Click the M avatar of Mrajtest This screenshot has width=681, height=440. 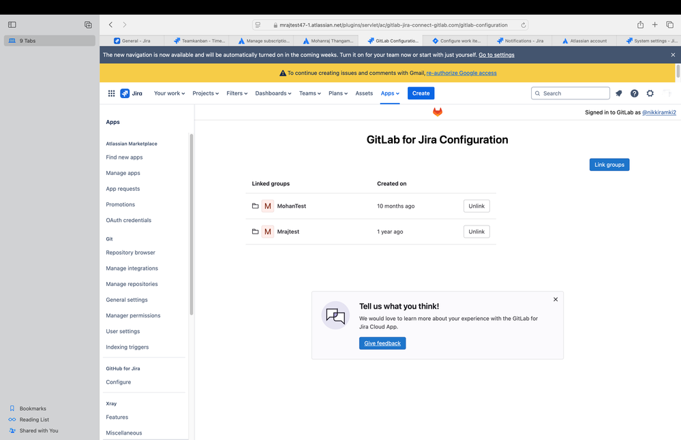click(267, 232)
